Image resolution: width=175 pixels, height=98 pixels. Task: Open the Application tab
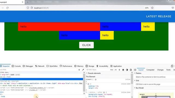(116, 66)
